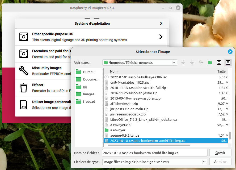Select a envoyer.zip

tap(120, 125)
